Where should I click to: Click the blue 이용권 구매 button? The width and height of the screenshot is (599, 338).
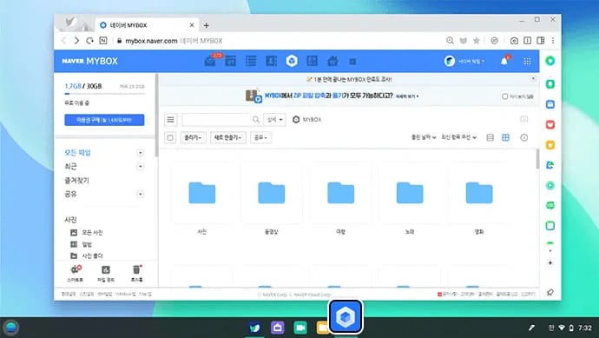pos(104,120)
